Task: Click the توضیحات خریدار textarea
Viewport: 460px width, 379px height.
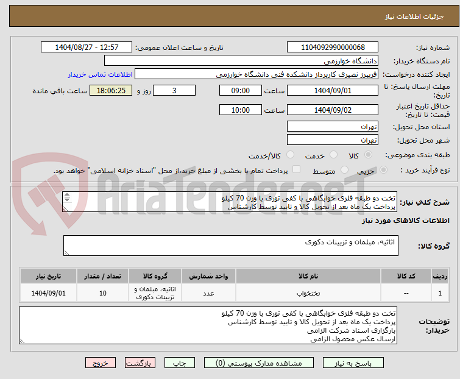Action: click(208, 325)
